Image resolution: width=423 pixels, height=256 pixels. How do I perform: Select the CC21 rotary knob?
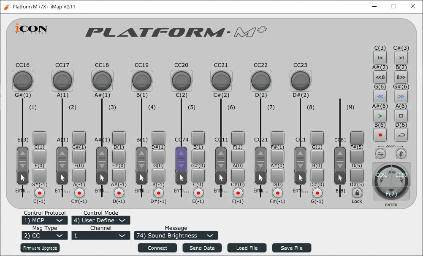(221, 80)
